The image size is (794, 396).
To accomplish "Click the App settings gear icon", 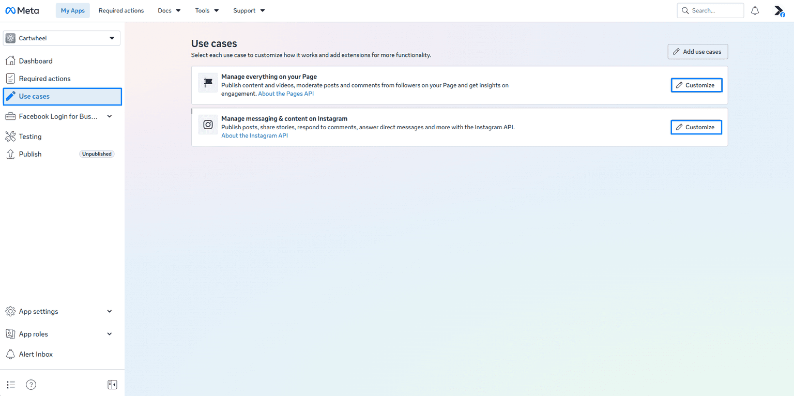I will 10,311.
